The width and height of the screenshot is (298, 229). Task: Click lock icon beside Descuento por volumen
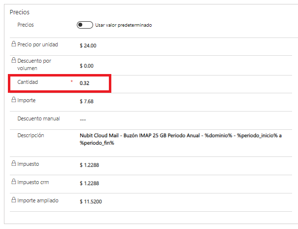tap(14, 61)
